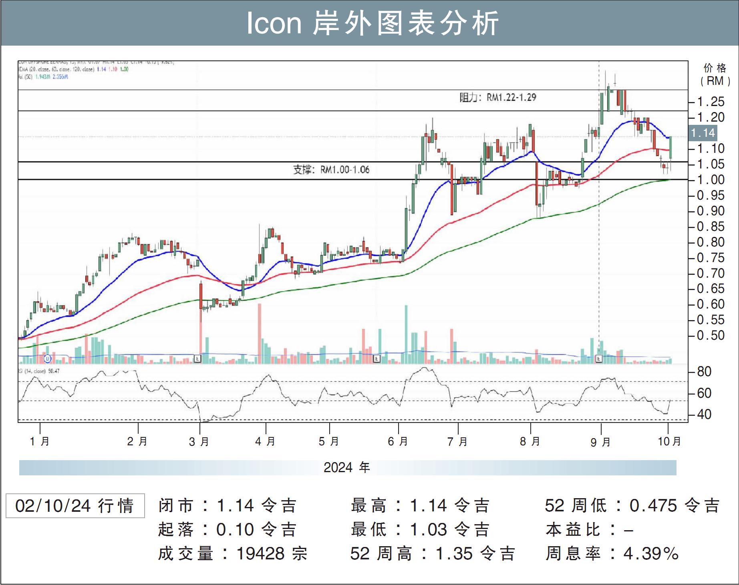Click the 4月 month label
739x585 pixels.
click(265, 441)
